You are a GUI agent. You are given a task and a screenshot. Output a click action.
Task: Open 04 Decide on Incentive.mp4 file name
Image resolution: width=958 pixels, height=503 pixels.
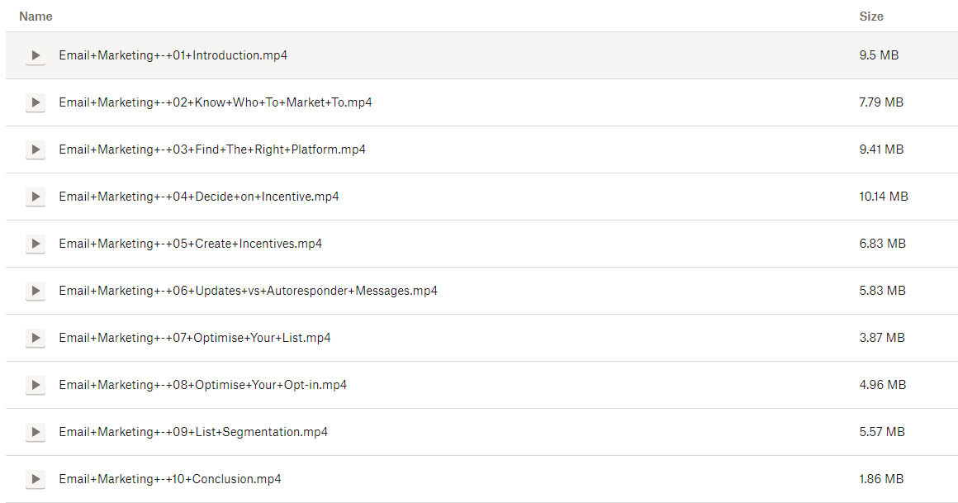coord(198,197)
